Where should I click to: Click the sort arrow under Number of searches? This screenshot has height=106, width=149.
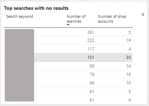click(x=68, y=25)
